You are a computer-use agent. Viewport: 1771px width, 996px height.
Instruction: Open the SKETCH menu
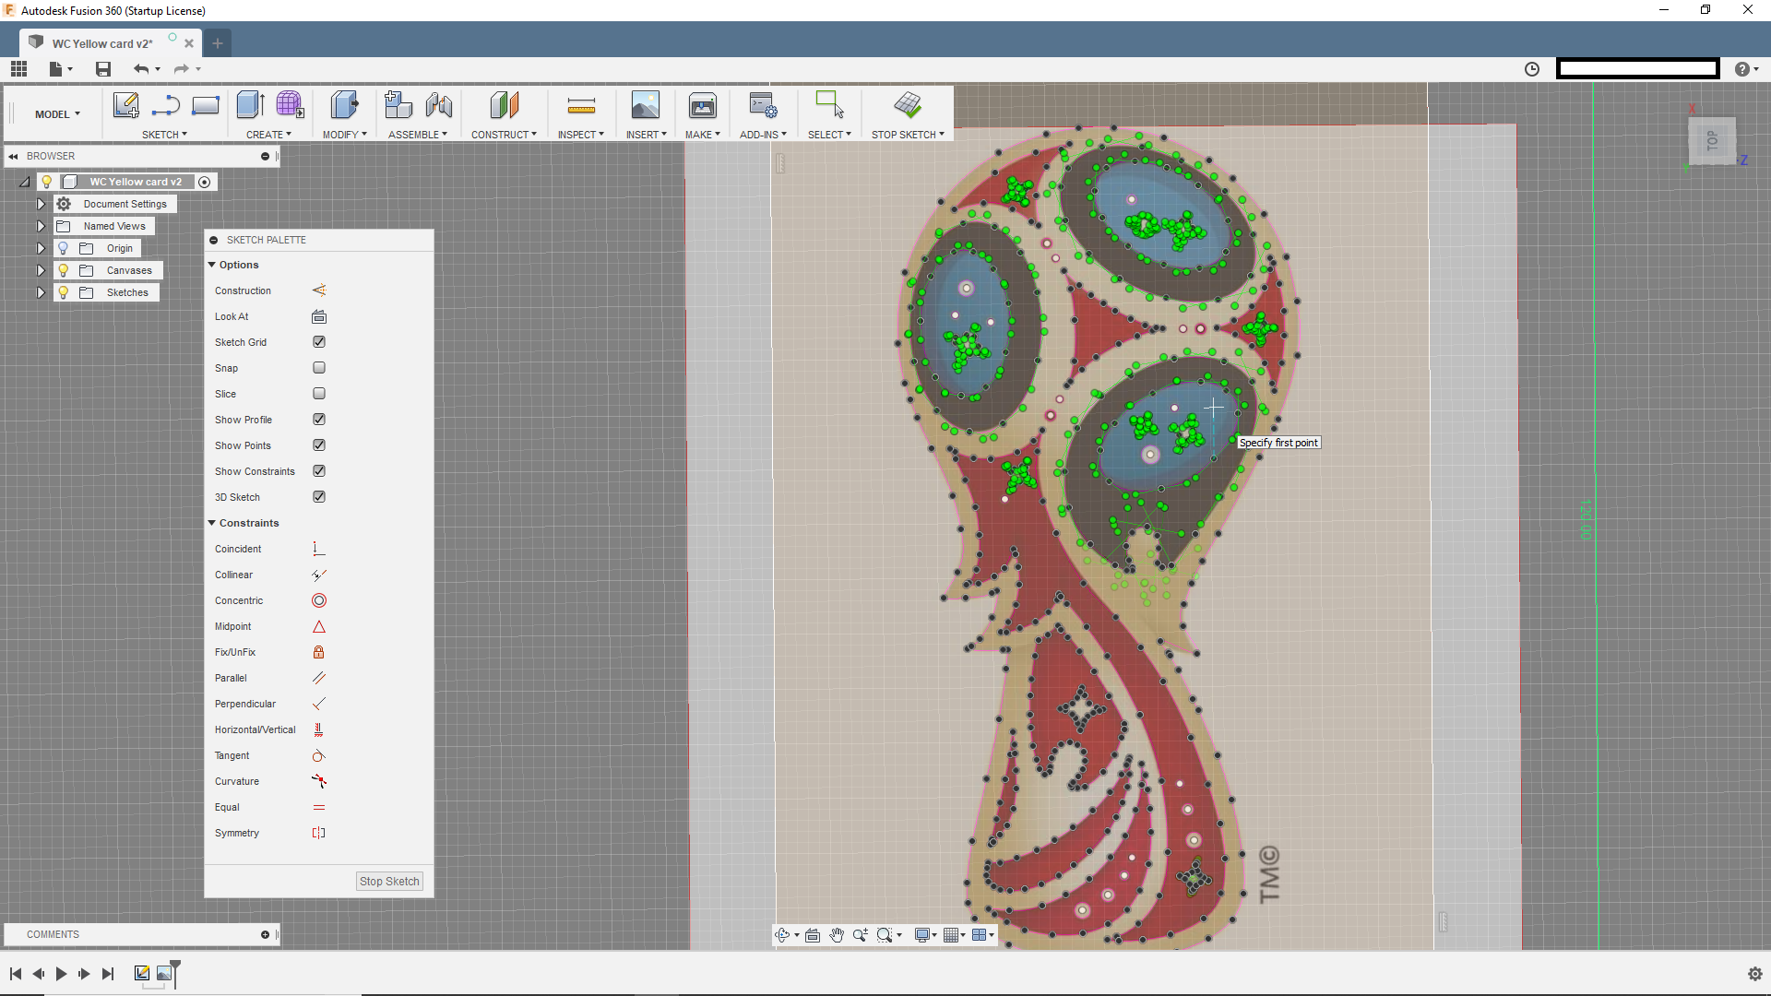click(164, 135)
